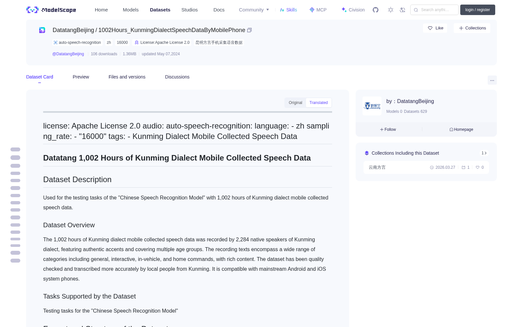Click the auto-speech-recognition task tag
523x327 pixels.
click(x=77, y=43)
